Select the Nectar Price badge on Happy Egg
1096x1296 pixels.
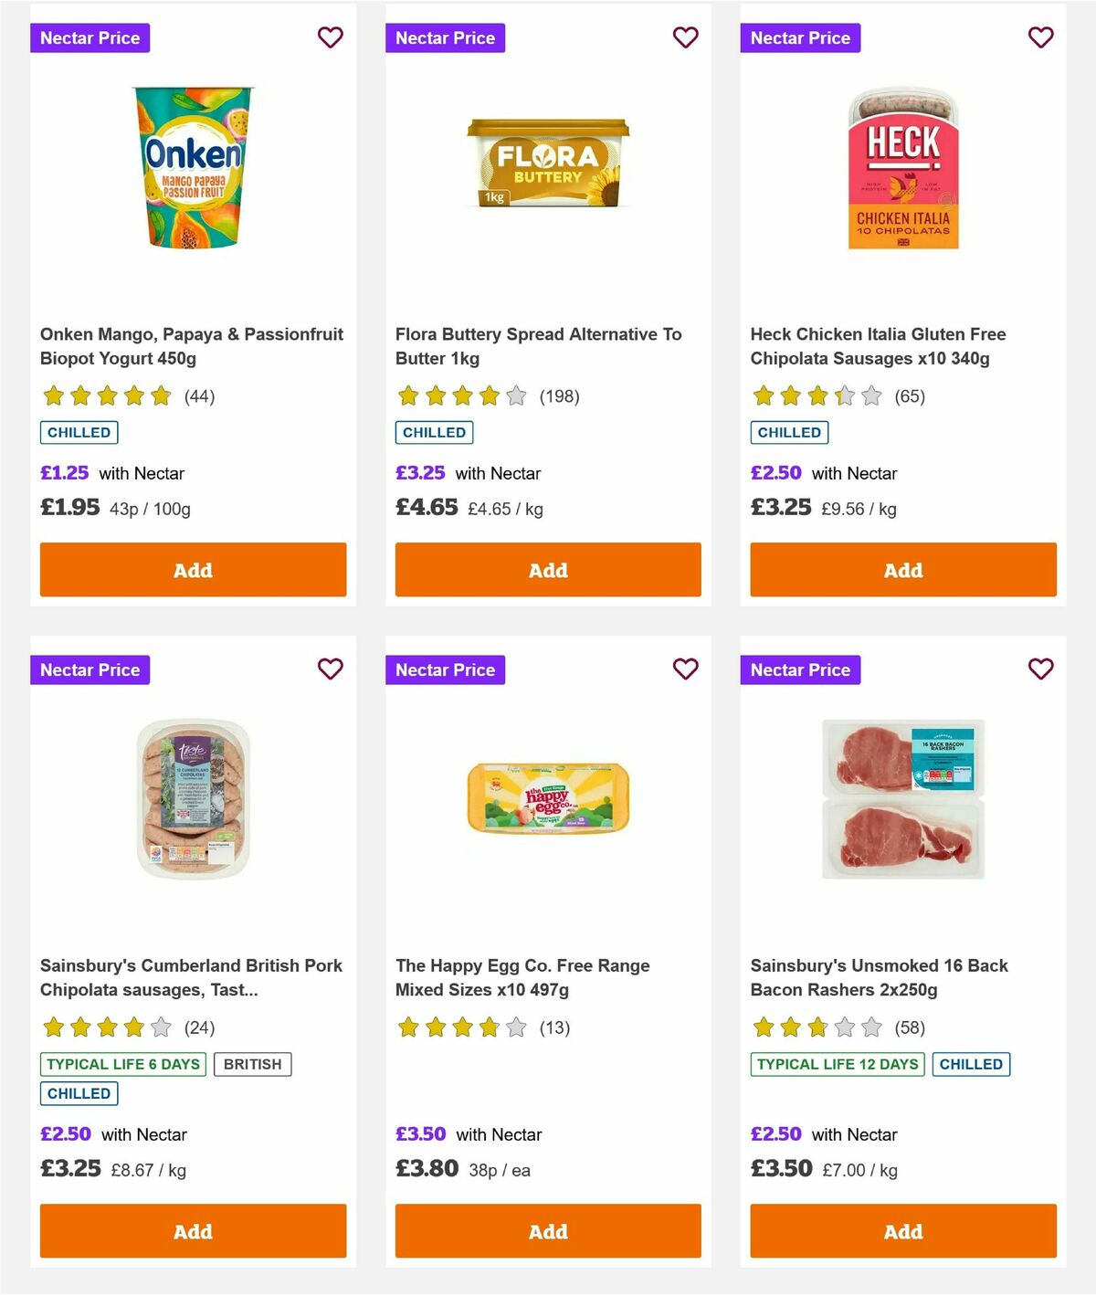[x=446, y=669]
